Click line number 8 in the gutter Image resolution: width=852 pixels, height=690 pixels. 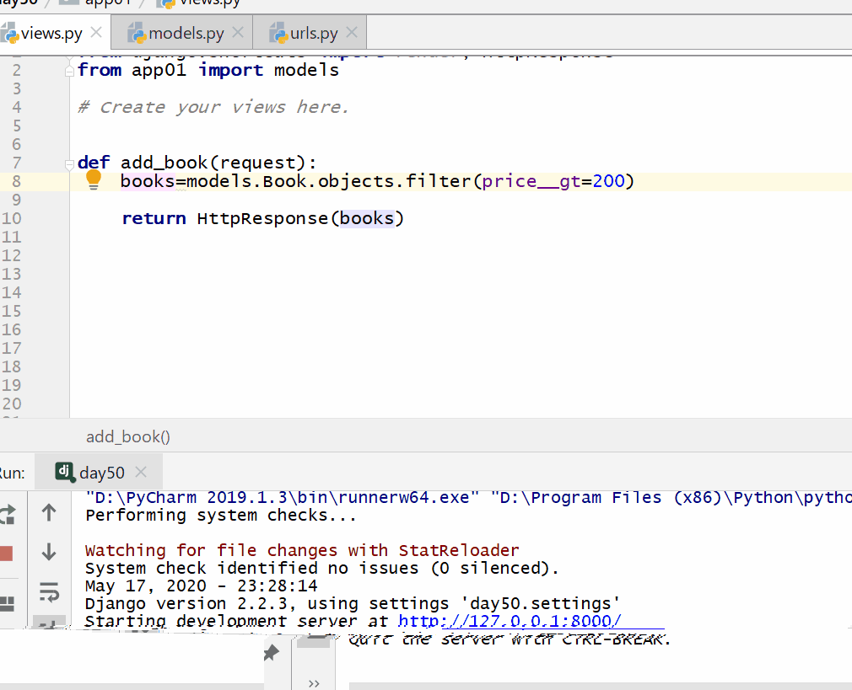[x=17, y=181]
